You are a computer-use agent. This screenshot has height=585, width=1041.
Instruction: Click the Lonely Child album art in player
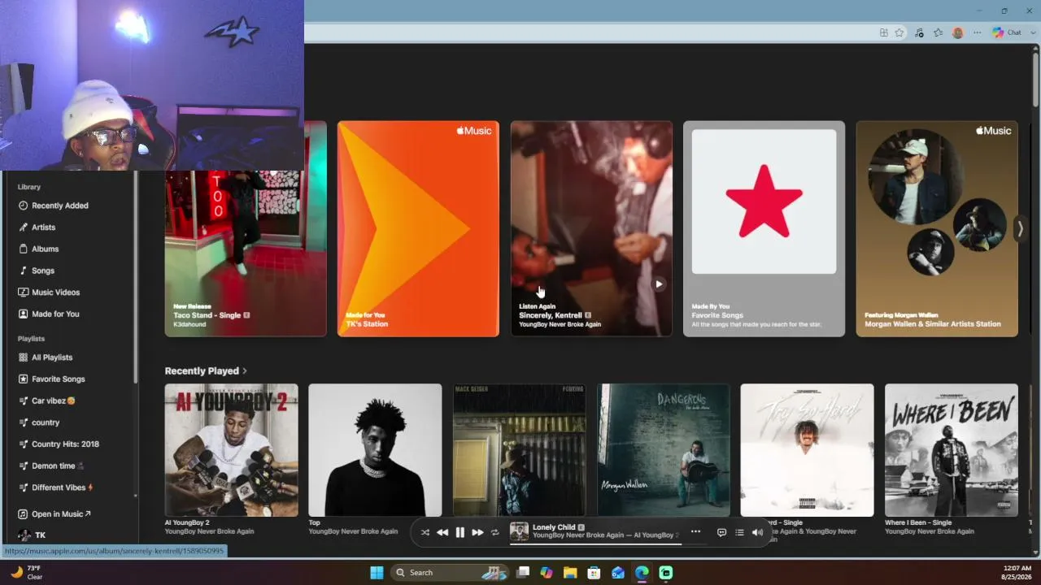click(519, 531)
